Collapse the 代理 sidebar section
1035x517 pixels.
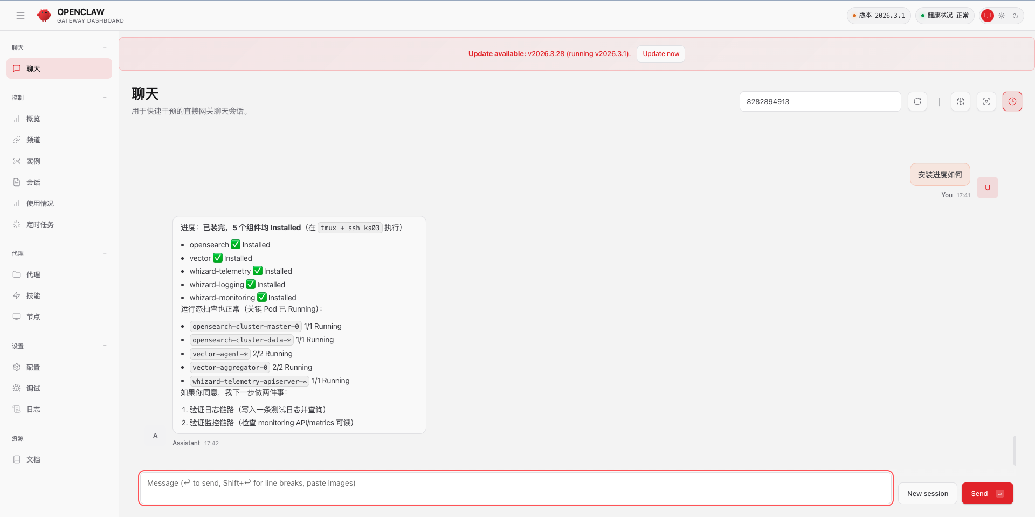[x=105, y=253]
